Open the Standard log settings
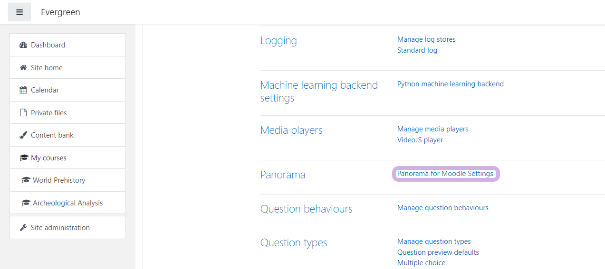The image size is (605, 269). coord(417,50)
